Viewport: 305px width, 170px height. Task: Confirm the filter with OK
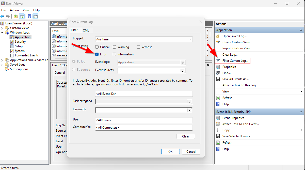170,151
